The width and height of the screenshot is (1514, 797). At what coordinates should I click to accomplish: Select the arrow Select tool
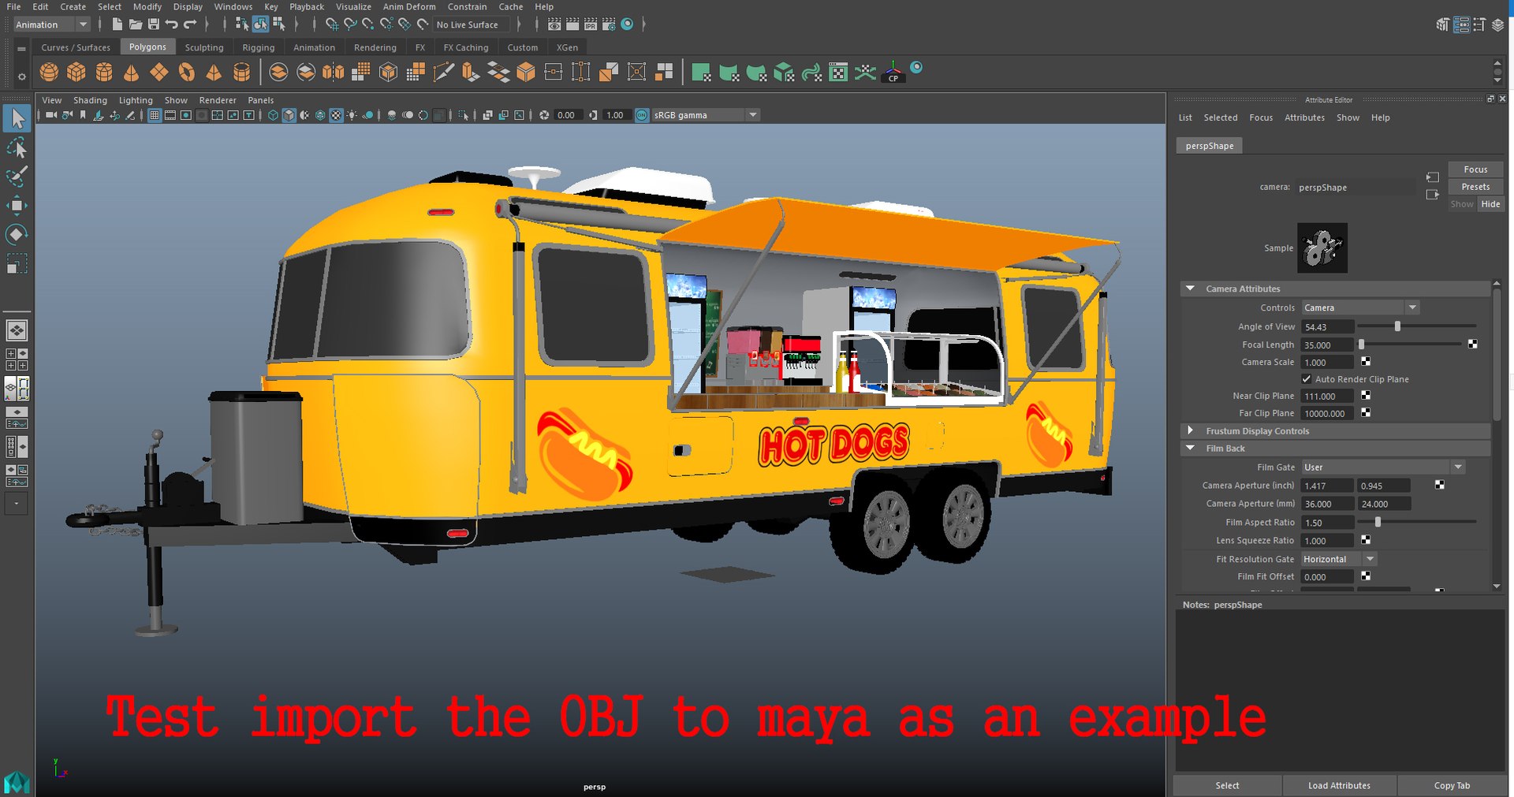17,118
